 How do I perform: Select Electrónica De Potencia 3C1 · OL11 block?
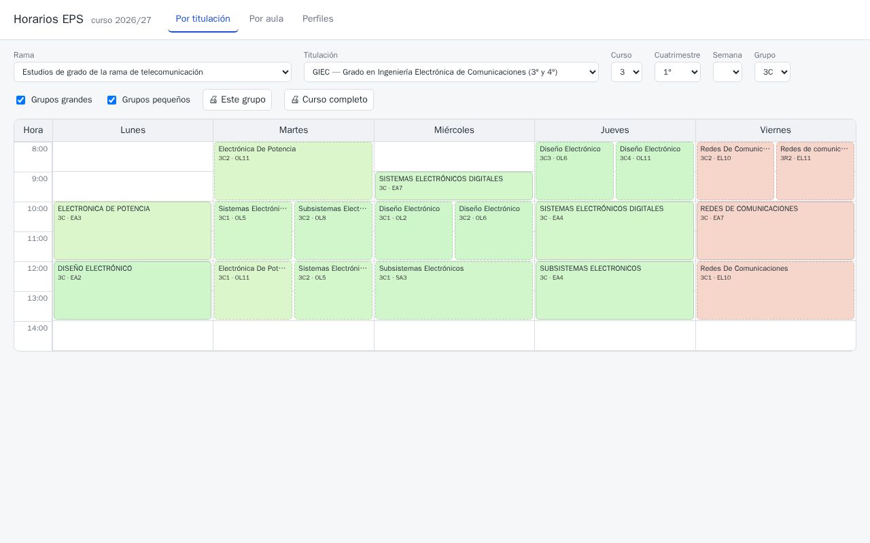253,291
